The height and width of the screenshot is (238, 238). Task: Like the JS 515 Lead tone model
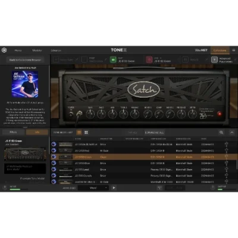226,169
